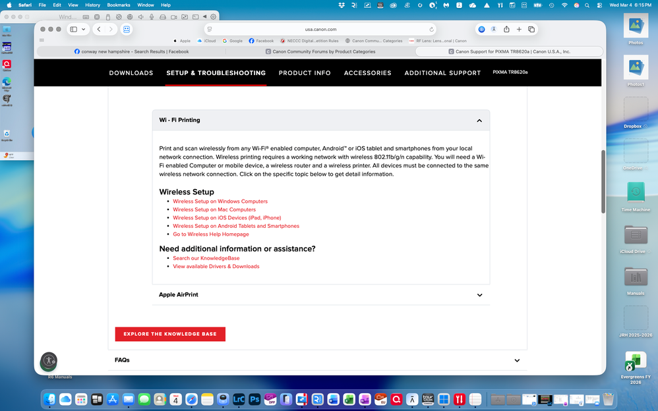Open Wireless Setup on Android Tablets link
The height and width of the screenshot is (411, 658).
point(236,226)
